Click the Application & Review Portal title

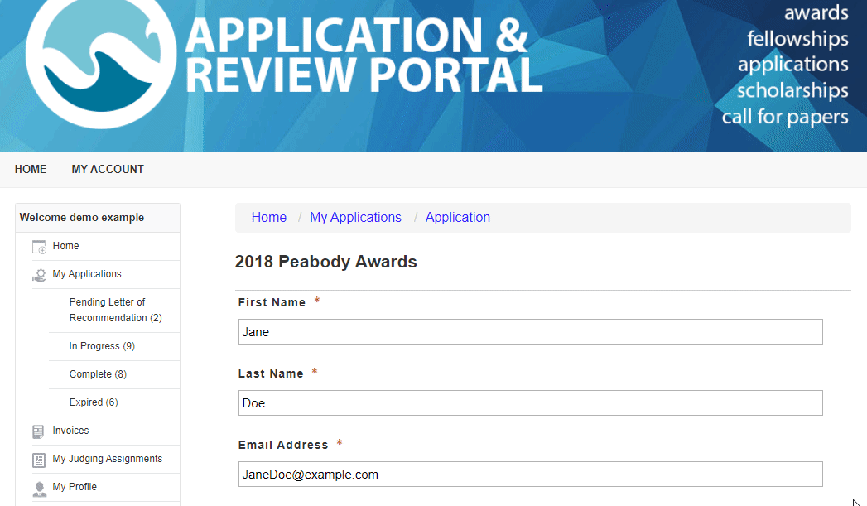(x=364, y=55)
